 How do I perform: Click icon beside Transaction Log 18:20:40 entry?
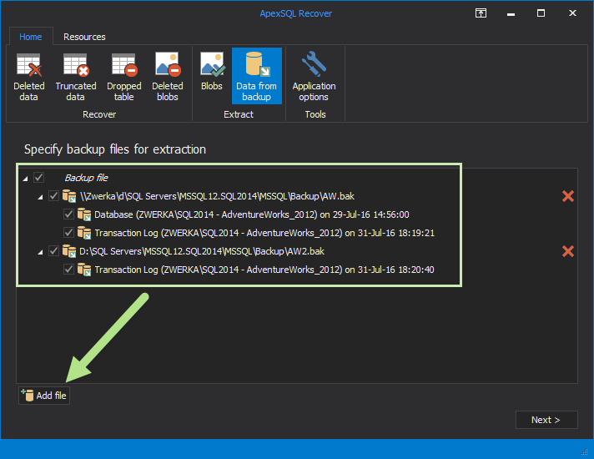coord(84,270)
